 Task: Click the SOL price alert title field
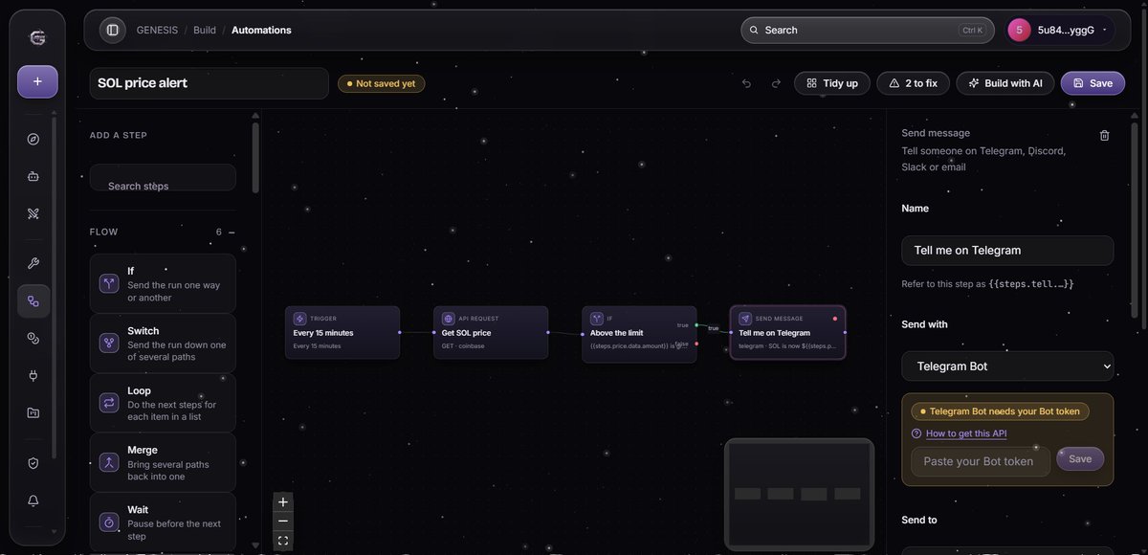tap(209, 83)
